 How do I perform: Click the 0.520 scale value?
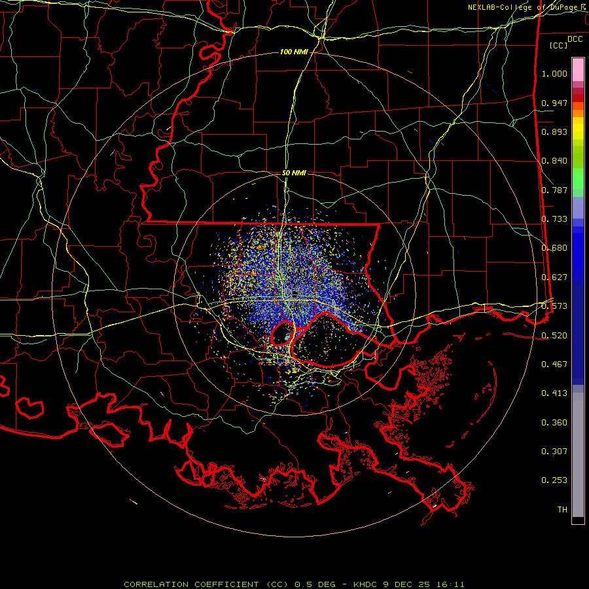554,335
